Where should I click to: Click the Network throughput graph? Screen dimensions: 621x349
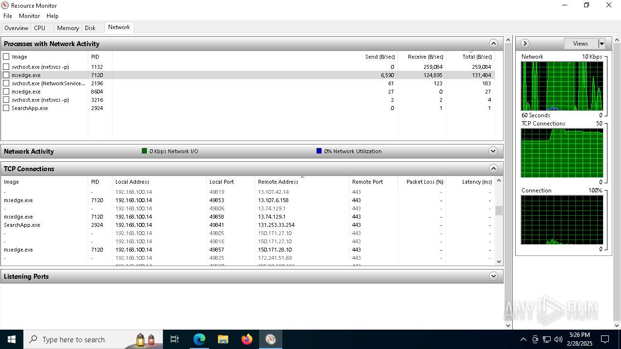click(562, 86)
